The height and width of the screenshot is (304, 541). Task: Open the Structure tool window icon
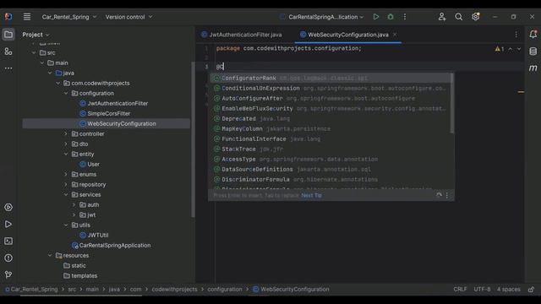point(8,52)
